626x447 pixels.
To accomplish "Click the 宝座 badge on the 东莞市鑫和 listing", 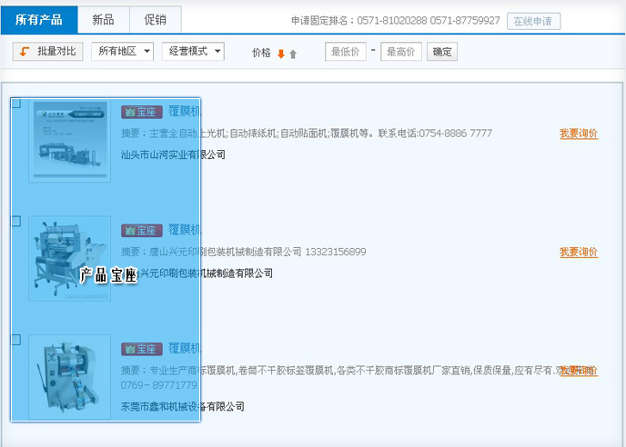I will coord(141,349).
